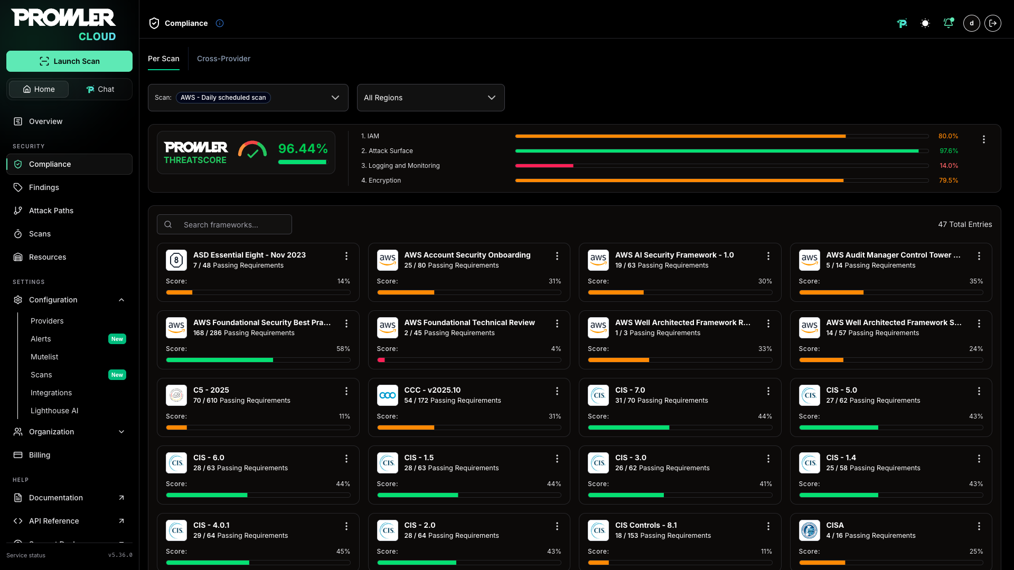The image size is (1014, 570).
Task: Open options for CIS - 5.0 card
Action: tap(979, 391)
